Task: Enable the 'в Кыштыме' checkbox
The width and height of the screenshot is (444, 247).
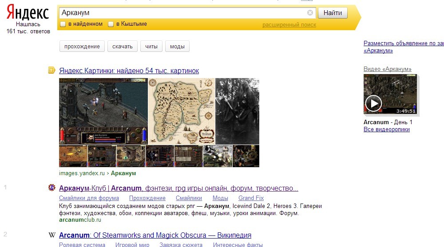Action: tap(111, 24)
